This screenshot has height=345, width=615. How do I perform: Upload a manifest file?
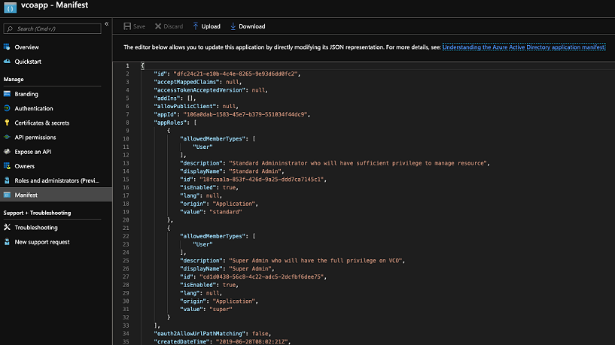pos(206,26)
